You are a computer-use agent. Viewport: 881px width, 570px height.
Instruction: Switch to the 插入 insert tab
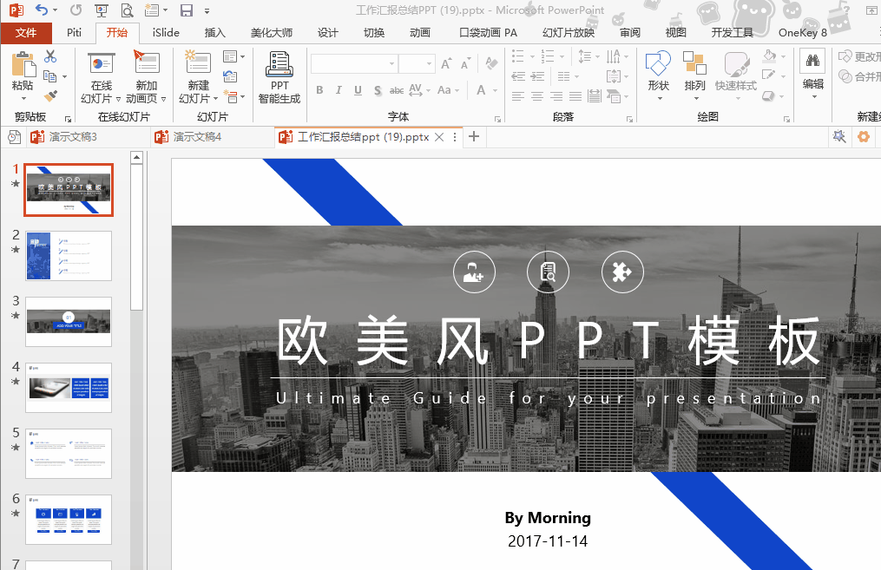pos(214,33)
